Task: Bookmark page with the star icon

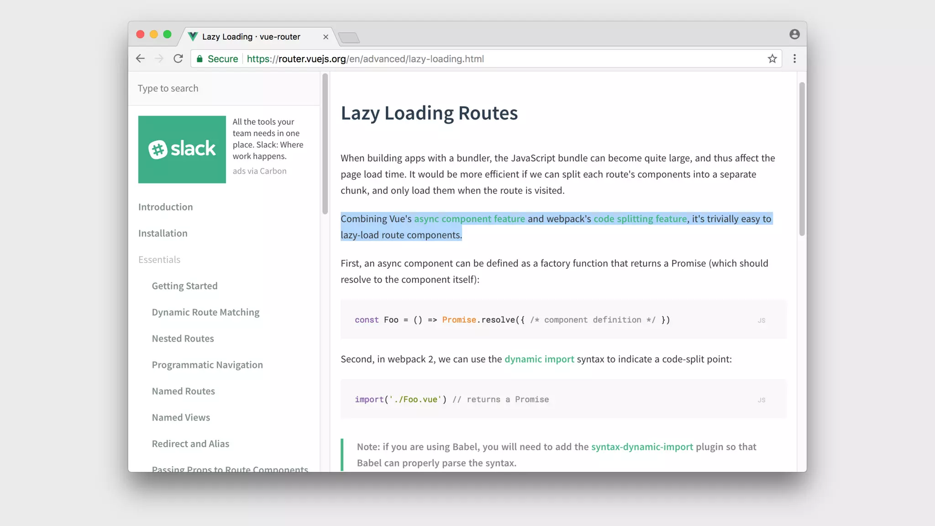Action: 772,58
